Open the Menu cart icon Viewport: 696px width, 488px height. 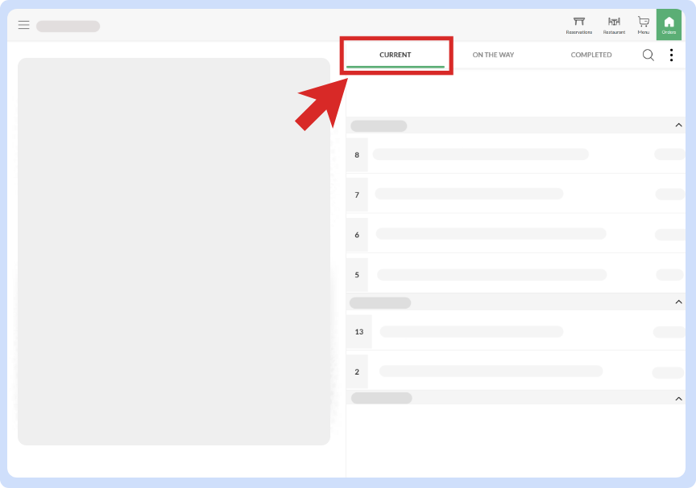[x=644, y=24]
